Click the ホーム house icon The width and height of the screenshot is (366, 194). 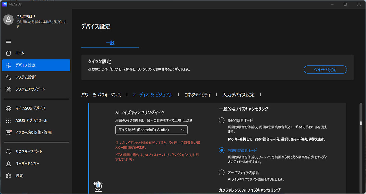[9, 53]
